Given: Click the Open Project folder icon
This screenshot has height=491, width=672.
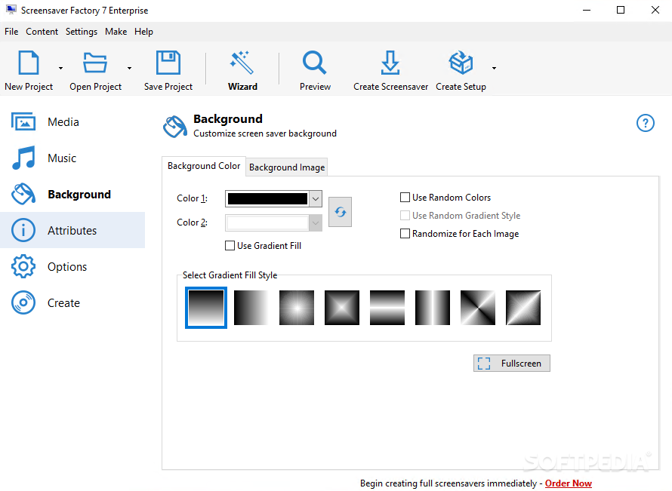Looking at the screenshot, I should click(x=95, y=63).
